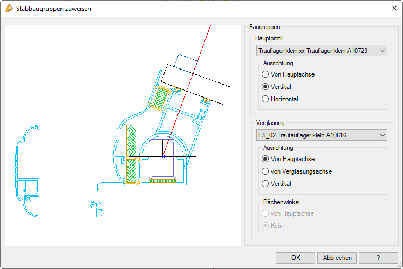Open help with the ? button
The image size is (403, 269).
click(x=378, y=257)
